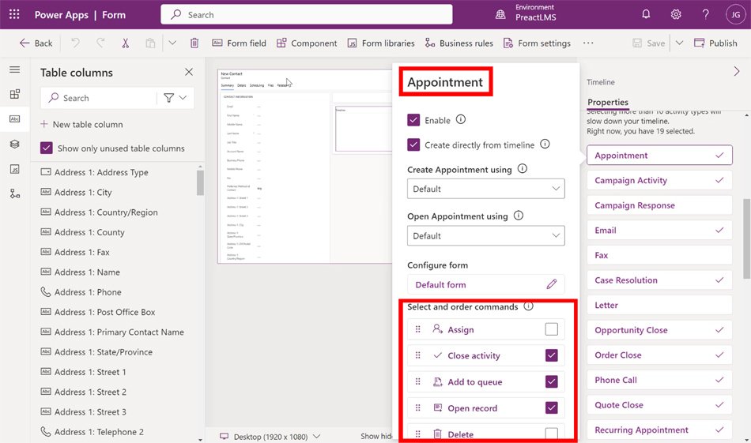Screen dimensions: 751x443
Task: Open Form libraries JS icon in left rail
Action: (x=15, y=169)
